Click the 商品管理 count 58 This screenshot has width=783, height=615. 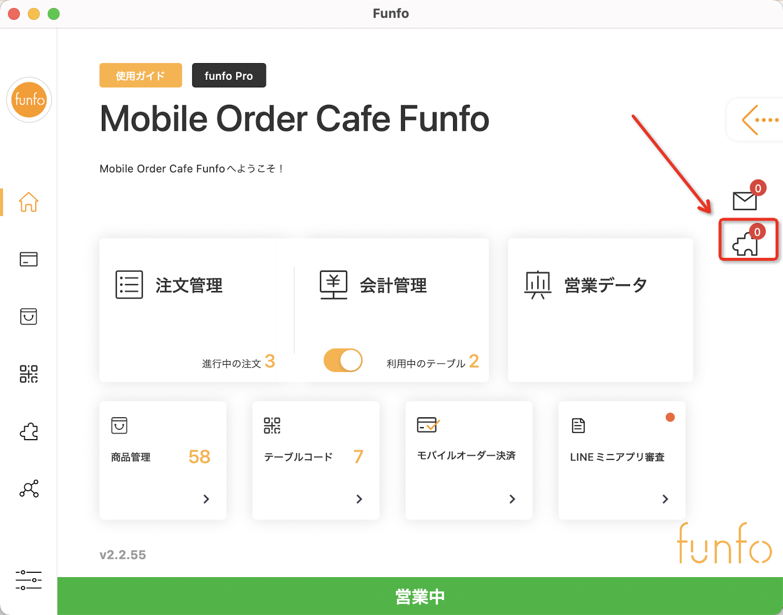(x=199, y=457)
